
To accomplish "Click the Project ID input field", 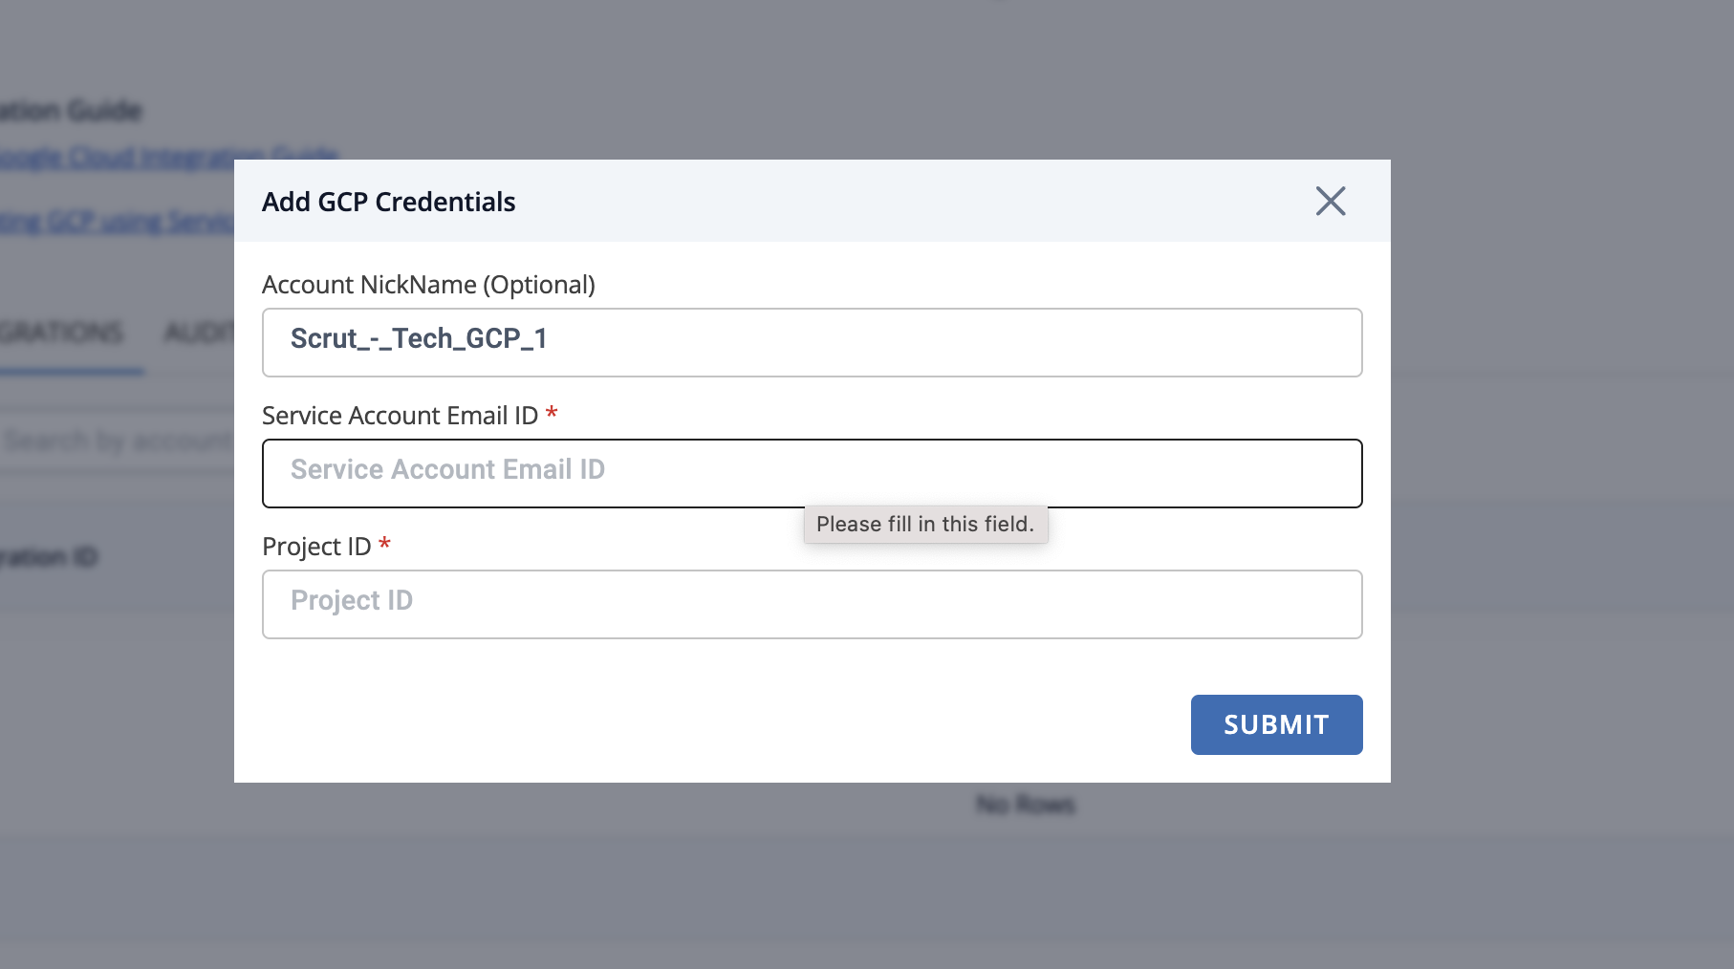I will click(x=812, y=604).
